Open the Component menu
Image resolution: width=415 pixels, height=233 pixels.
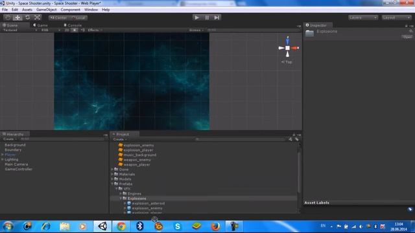click(x=71, y=10)
